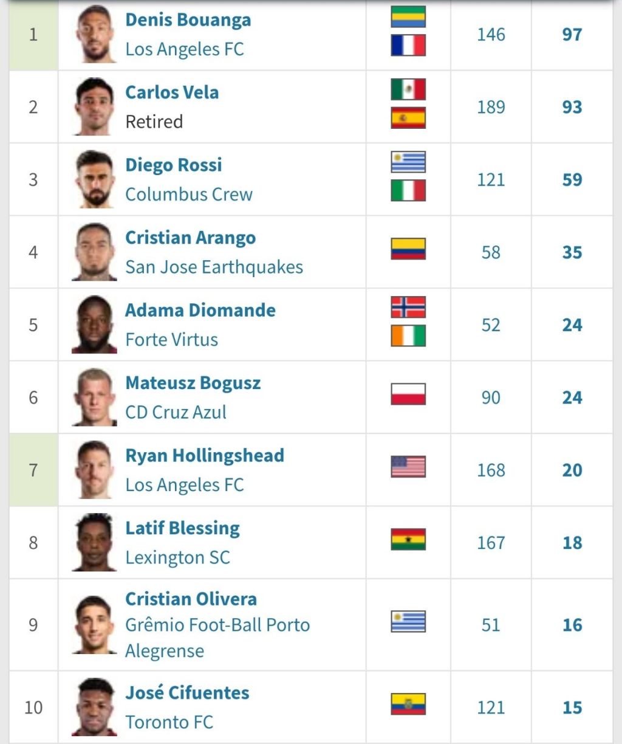Open Denis Bouanga's player profile link

(x=188, y=20)
